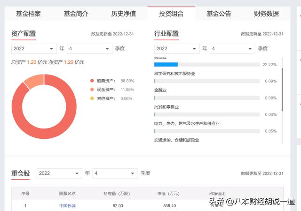The width and height of the screenshot is (301, 211).
Task: Click the 其他资产 yellow legend dot
Action: tap(92, 98)
